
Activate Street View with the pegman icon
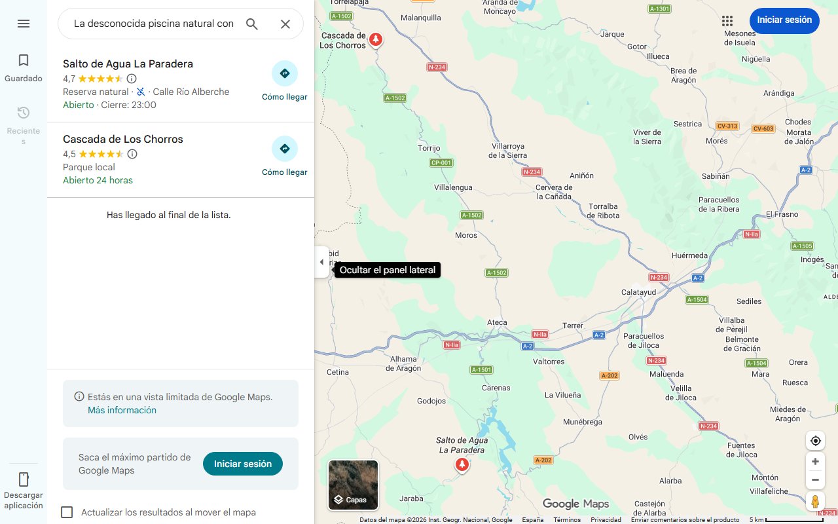815,501
